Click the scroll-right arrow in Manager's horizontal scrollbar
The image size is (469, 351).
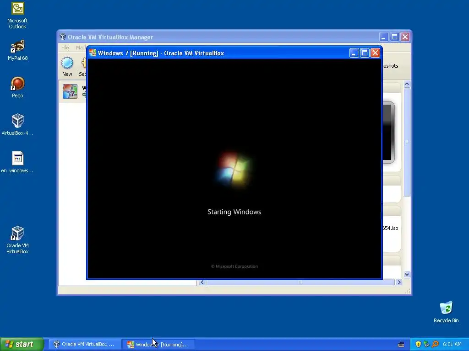[x=399, y=282]
